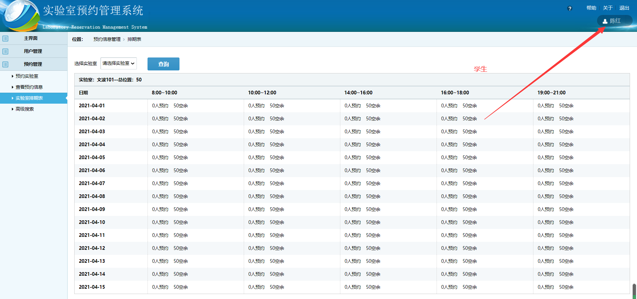Collapse the 预约管理 sidebar menu

pos(34,64)
